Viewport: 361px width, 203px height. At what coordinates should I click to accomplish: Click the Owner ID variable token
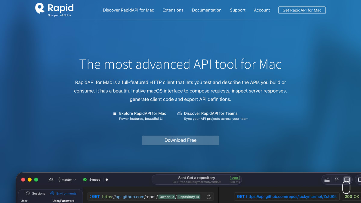(167, 197)
